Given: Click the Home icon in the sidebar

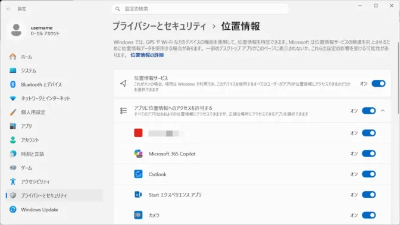Looking at the screenshot, I should [12, 57].
